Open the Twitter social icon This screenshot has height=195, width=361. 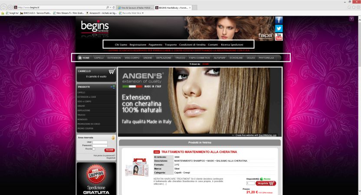point(279,29)
